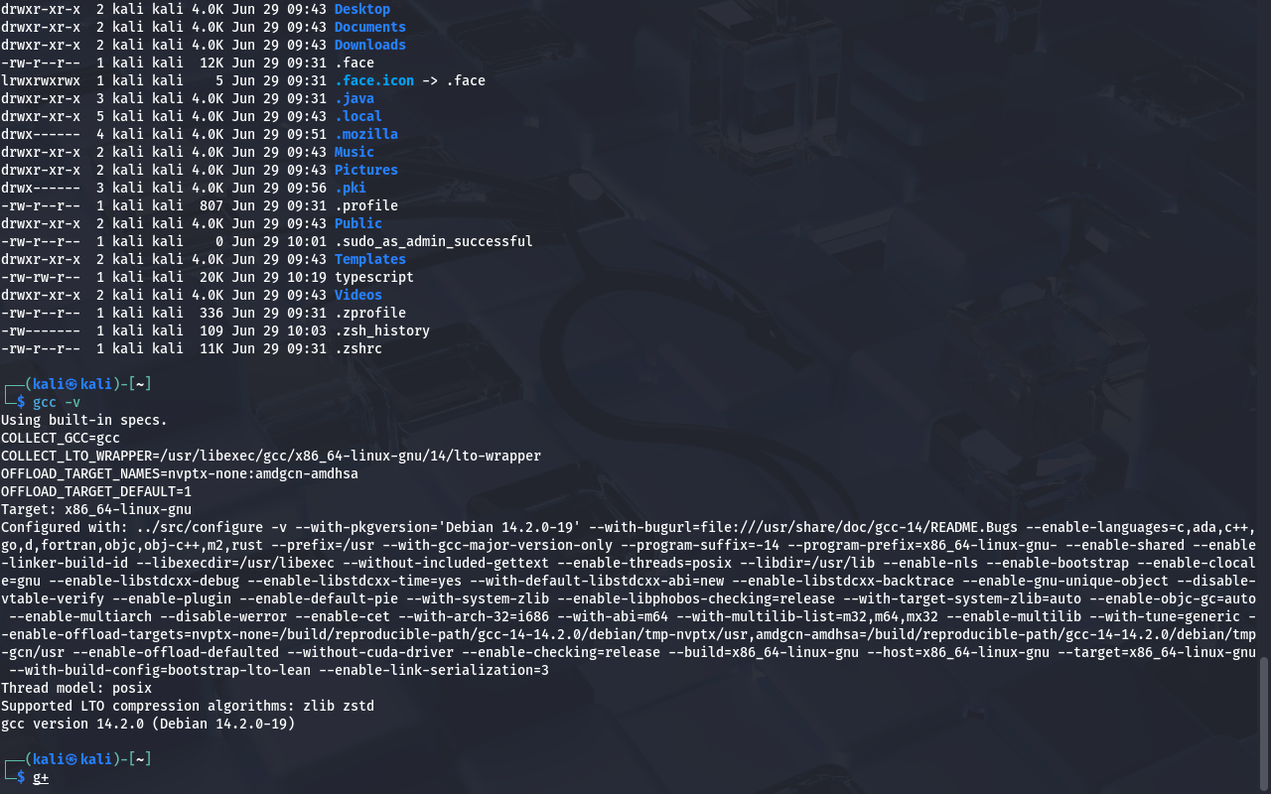Click the 'Using built-in specs.' line
Screen dimensions: 1271x794
84,420
